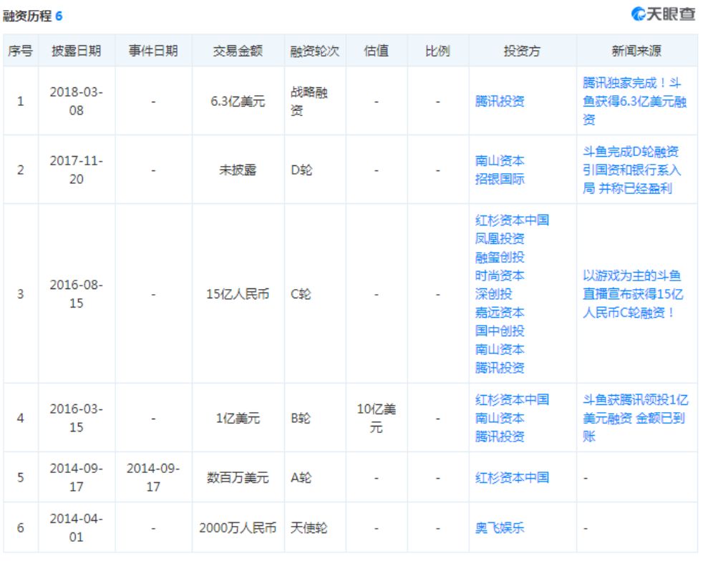Click the 披露日期 column header
The width and height of the screenshot is (703, 561).
76,51
